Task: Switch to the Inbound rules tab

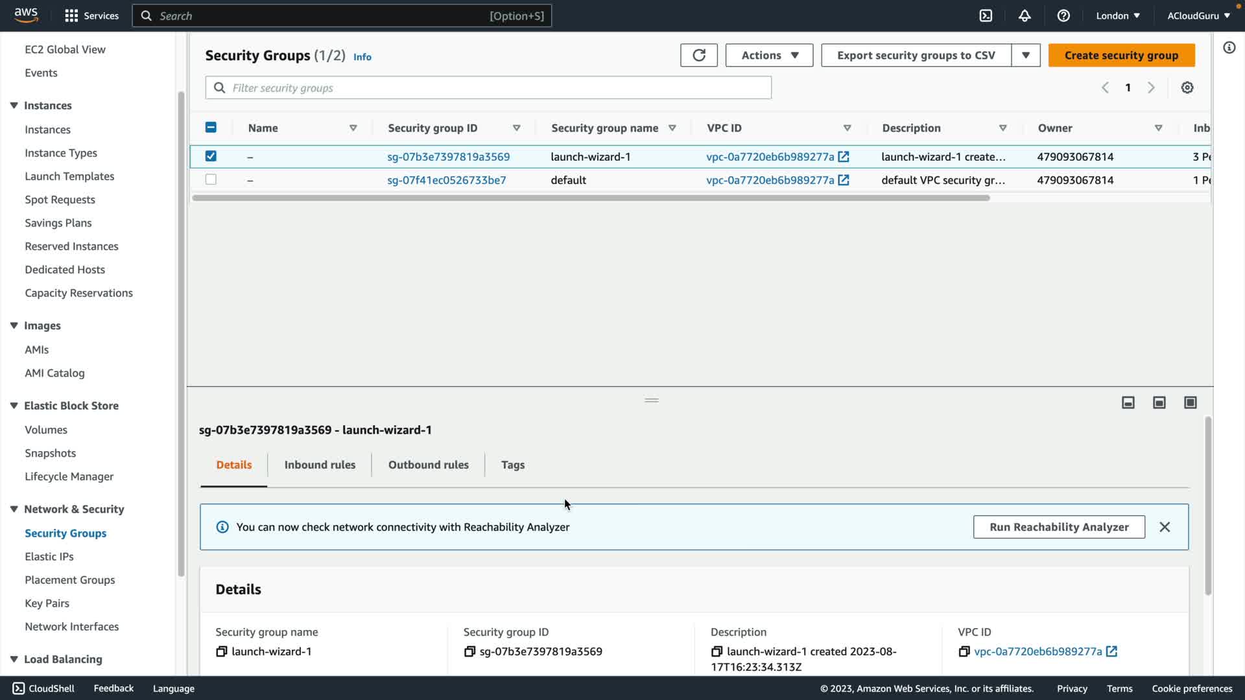Action: [x=320, y=465]
